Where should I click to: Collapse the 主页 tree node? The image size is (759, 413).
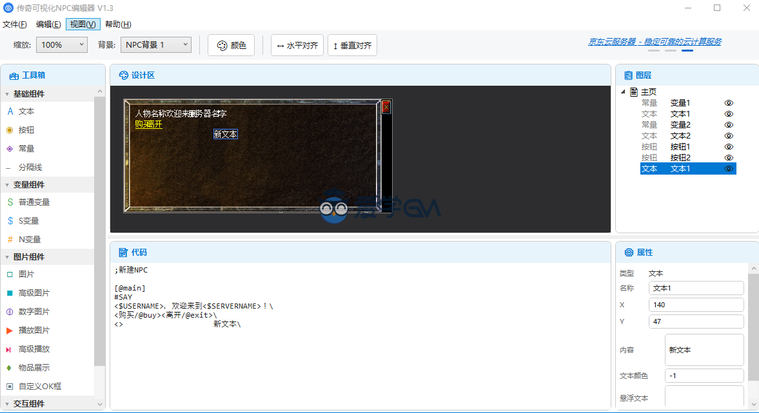[x=623, y=92]
